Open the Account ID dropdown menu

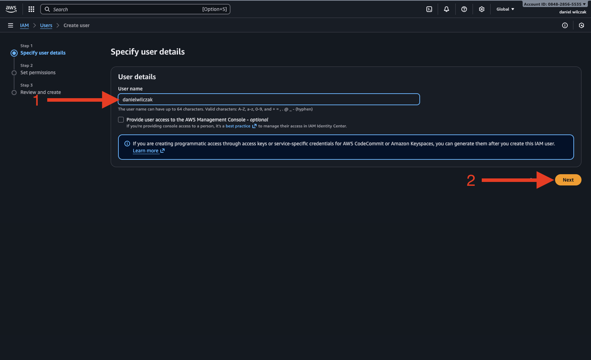click(x=555, y=4)
